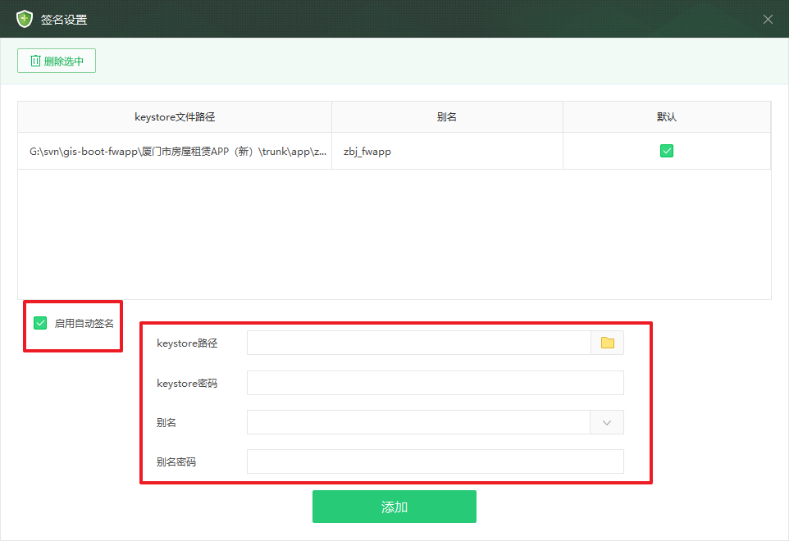789x541 pixels.
Task: Click the 签名设置 title text
Action: point(64,20)
